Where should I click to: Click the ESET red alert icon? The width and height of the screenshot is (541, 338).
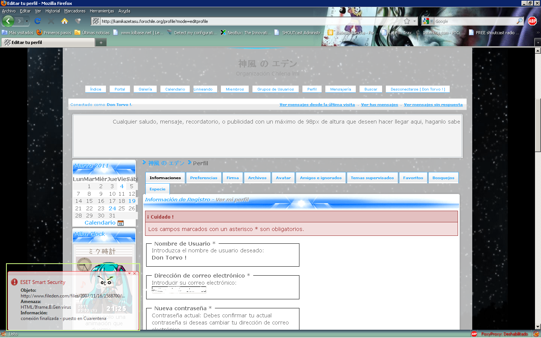14,282
